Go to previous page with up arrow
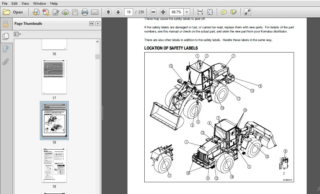Screen dimensions: 320x194 coord(108,12)
